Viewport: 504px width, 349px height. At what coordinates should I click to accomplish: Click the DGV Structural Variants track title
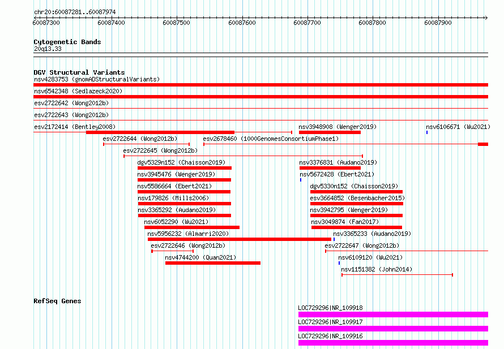click(x=79, y=72)
